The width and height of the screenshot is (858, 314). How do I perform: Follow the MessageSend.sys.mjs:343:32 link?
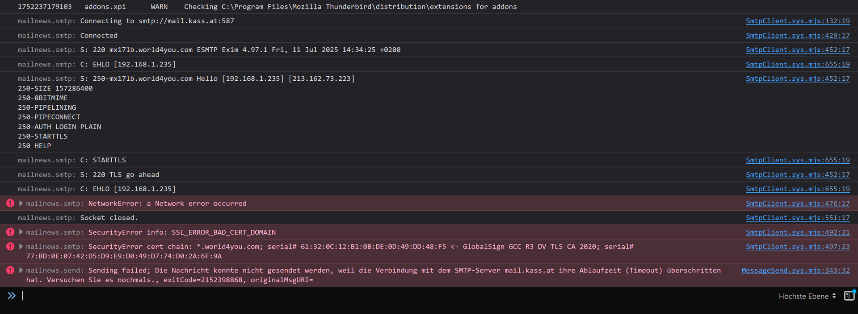795,270
